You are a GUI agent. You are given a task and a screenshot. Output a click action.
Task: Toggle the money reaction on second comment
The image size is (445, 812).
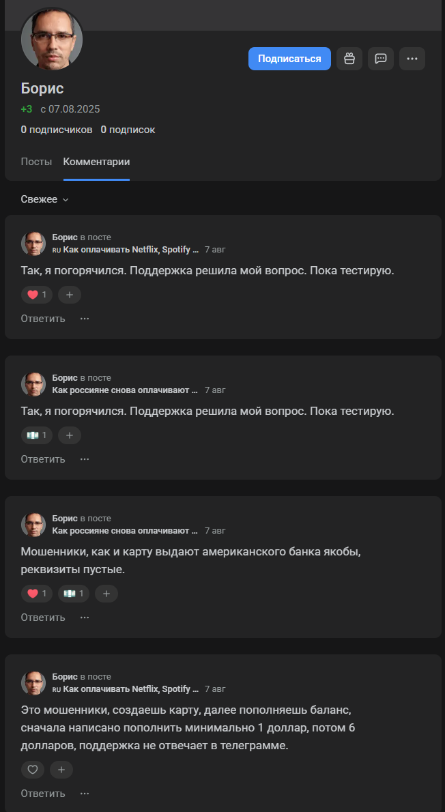(37, 435)
